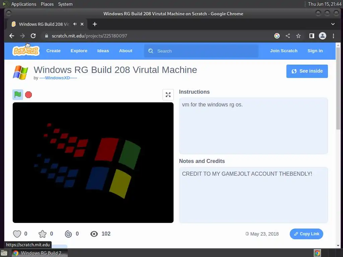This screenshot has height=257, width=343.
Task: Close the Windows RG Build 208 tab
Action: pyautogui.click(x=82, y=24)
